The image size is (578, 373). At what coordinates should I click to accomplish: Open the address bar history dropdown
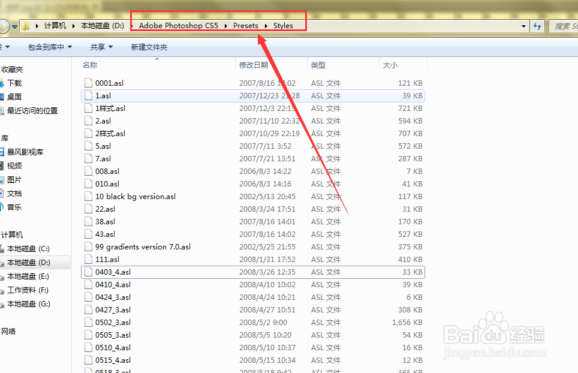coord(523,26)
